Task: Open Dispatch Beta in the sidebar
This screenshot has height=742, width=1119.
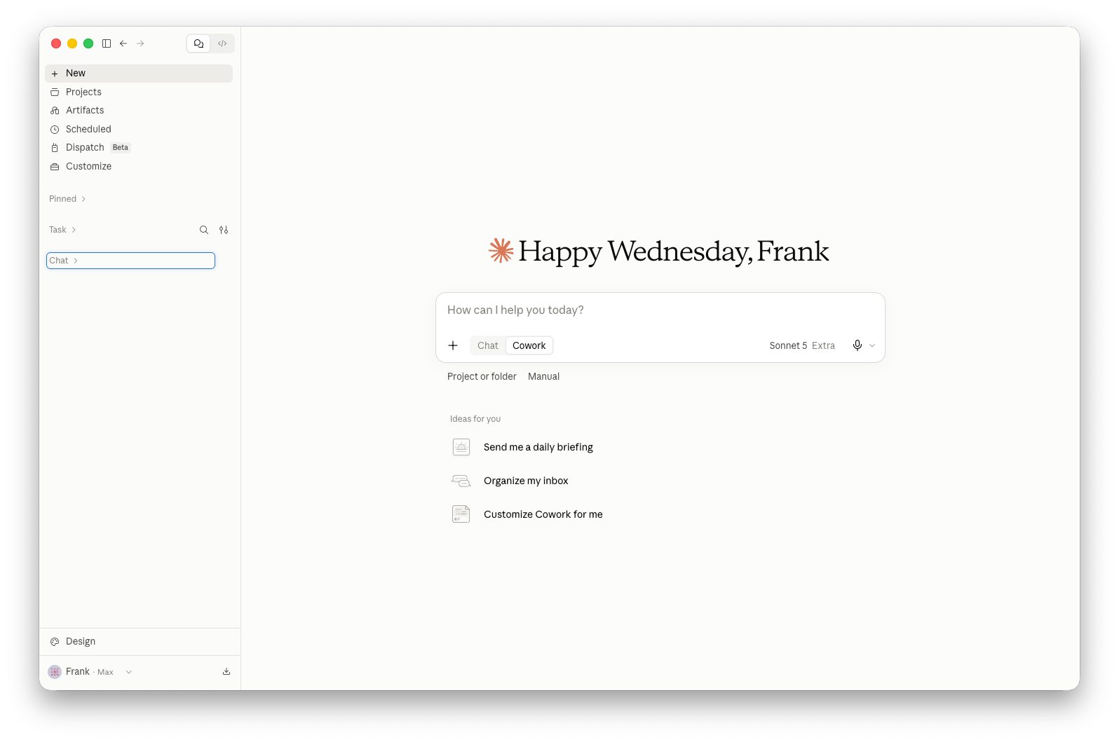Action: pyautogui.click(x=139, y=148)
